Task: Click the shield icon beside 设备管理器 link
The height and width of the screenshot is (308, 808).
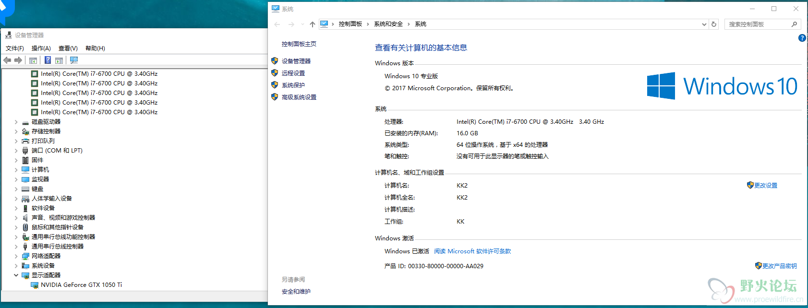Action: [x=275, y=61]
